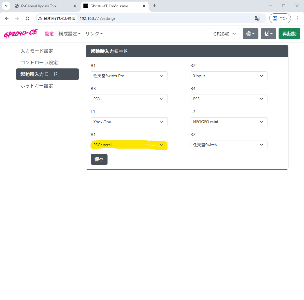Viewport: 304px width, 300px height.
Task: Open the 構成設定 menu
Action: (x=69, y=34)
